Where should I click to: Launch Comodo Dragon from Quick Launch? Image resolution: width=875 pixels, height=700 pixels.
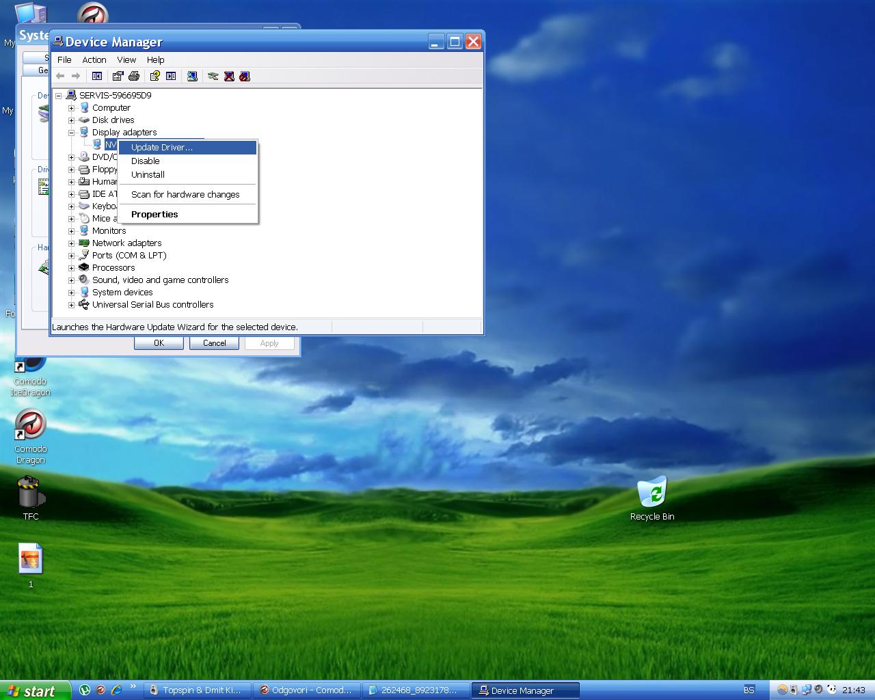[x=100, y=690]
